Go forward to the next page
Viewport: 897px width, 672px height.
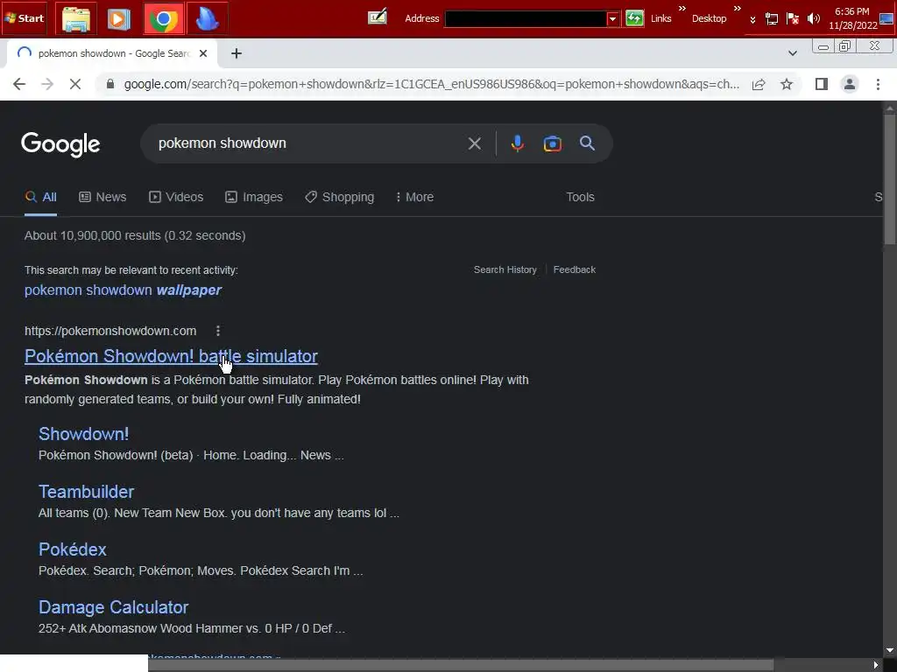[x=47, y=84]
